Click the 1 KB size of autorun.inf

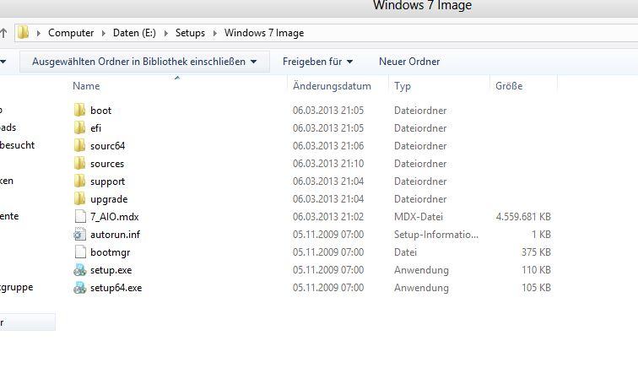[x=541, y=235]
